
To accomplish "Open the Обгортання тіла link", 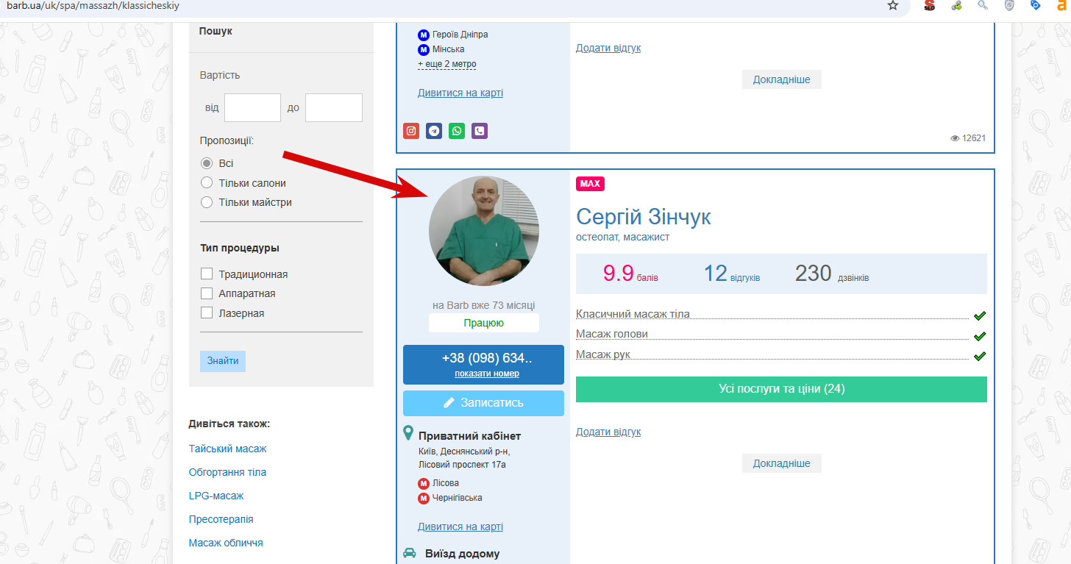I will pyautogui.click(x=228, y=472).
